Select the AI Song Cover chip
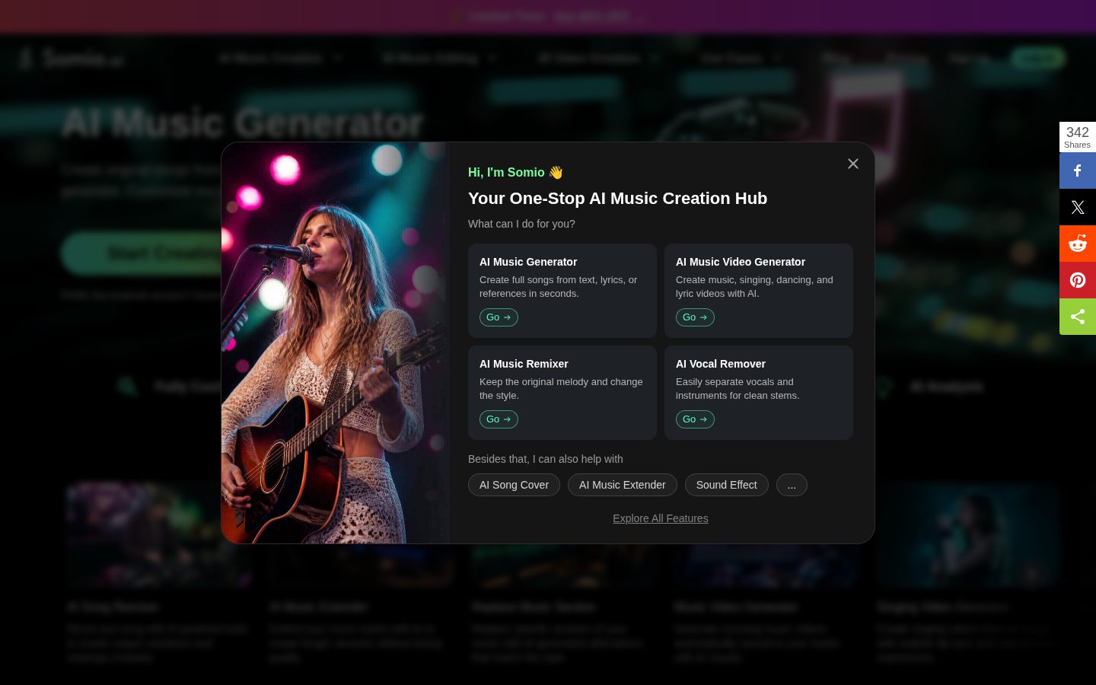Image resolution: width=1096 pixels, height=685 pixels. point(514,485)
